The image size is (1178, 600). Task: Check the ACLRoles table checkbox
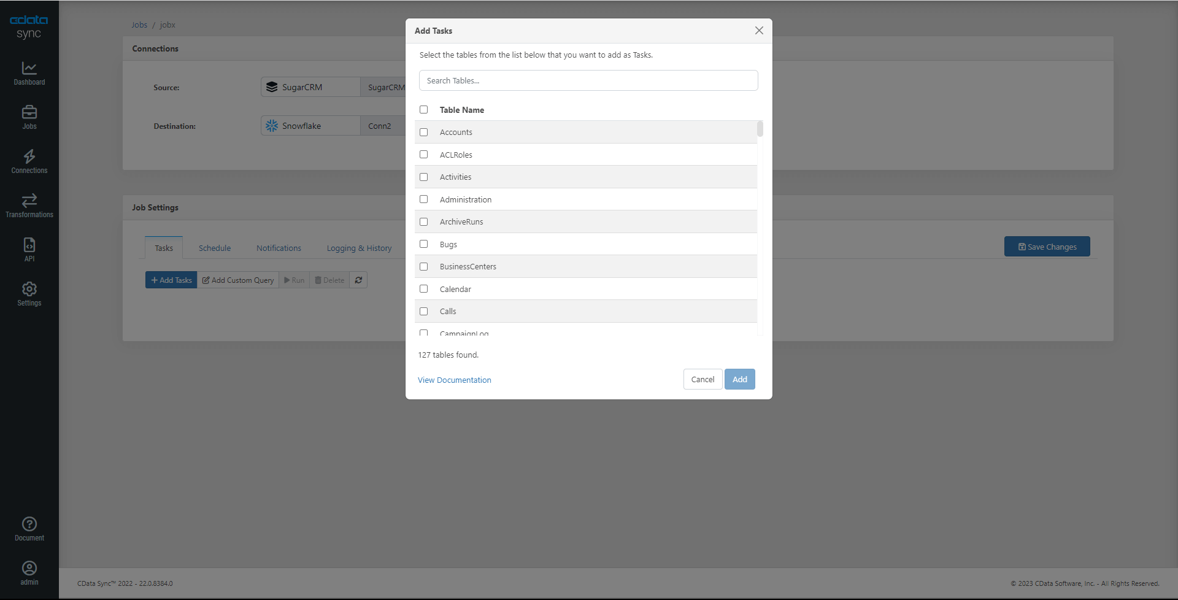[423, 155]
